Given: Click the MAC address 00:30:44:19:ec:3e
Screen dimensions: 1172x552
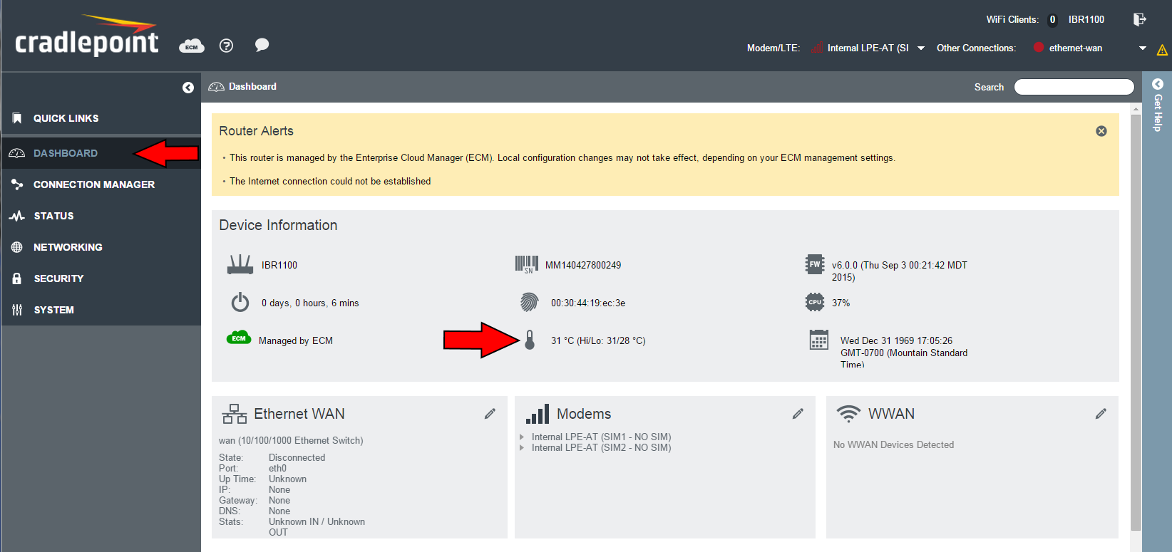Looking at the screenshot, I should [x=588, y=303].
